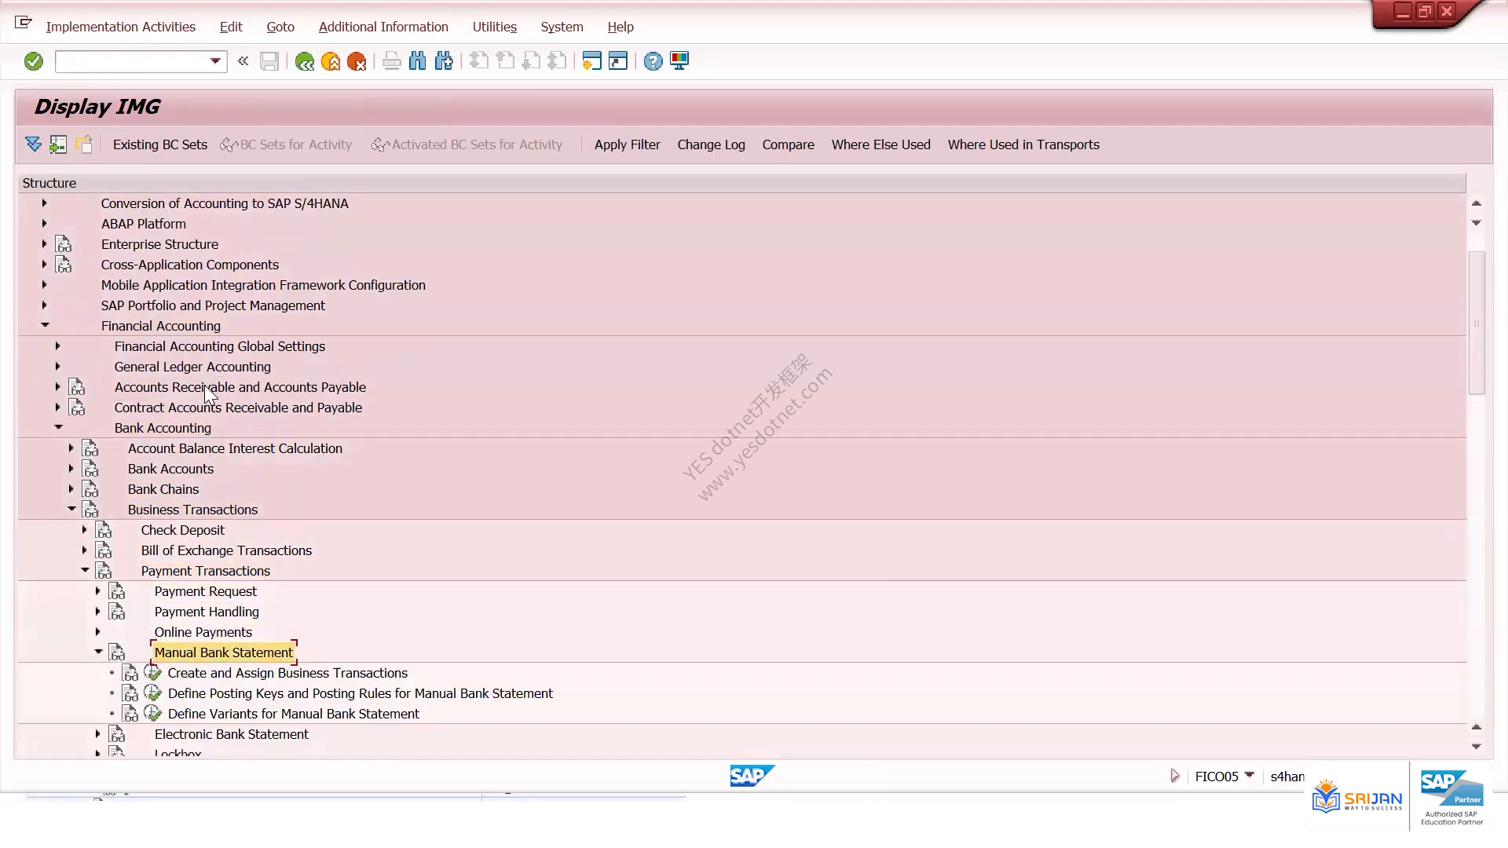The width and height of the screenshot is (1508, 848).
Task: Click the Find binoculars icon
Action: pos(418,61)
